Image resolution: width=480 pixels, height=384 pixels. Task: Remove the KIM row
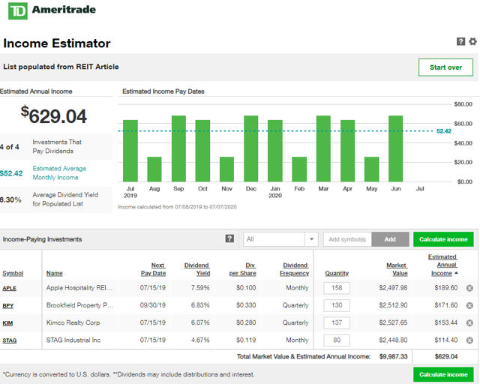469,322
